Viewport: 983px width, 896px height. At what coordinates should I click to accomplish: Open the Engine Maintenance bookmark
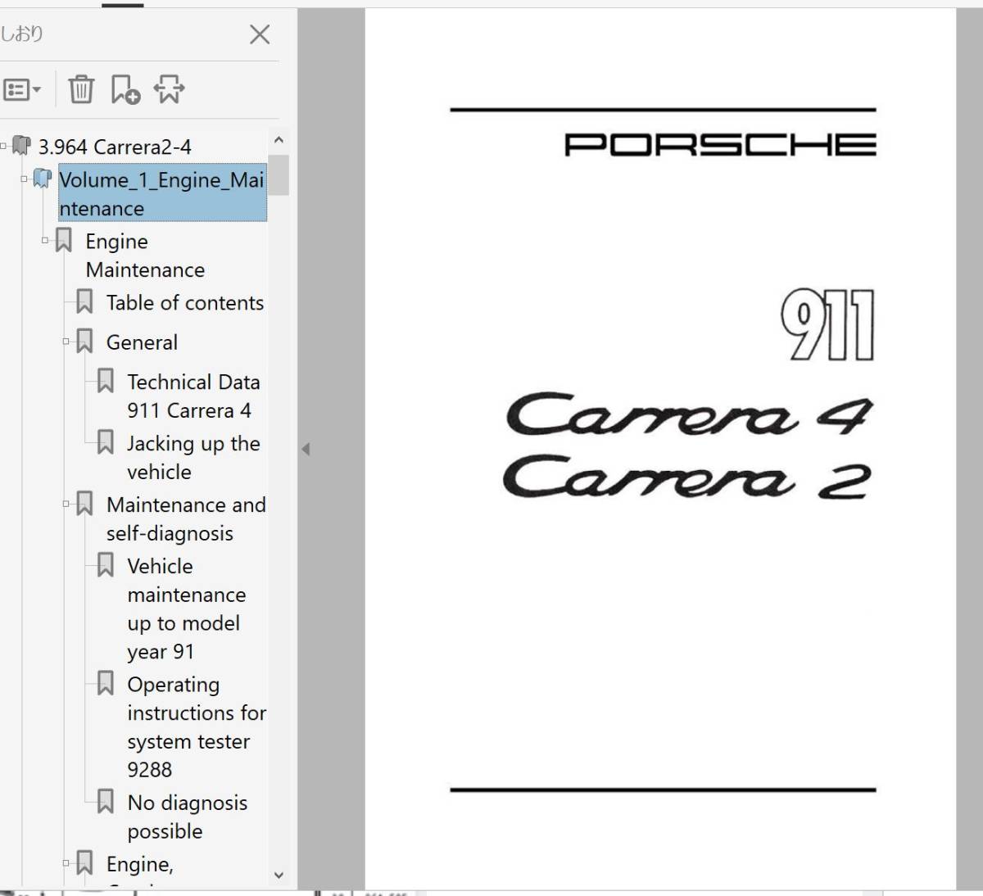145,256
